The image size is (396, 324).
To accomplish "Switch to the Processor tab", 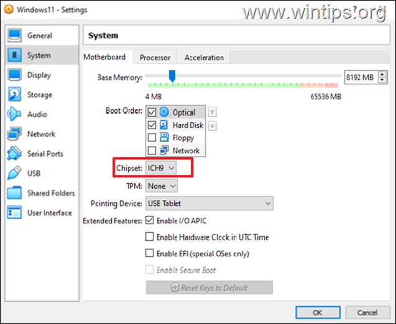I will 155,58.
